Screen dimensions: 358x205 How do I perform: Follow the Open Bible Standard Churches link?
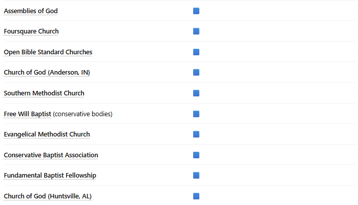point(48,52)
